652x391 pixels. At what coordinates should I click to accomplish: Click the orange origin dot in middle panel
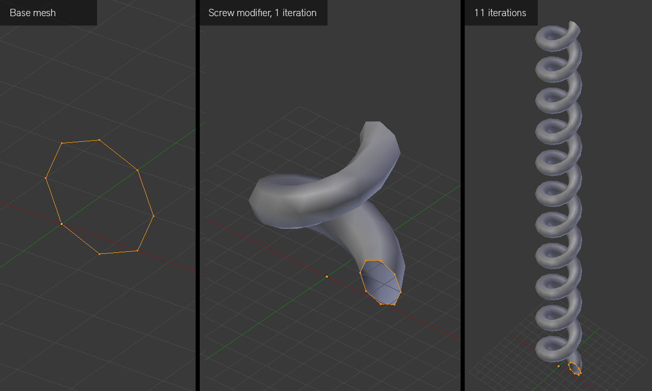327,276
